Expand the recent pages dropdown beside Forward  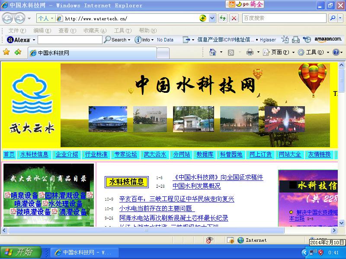29,19
